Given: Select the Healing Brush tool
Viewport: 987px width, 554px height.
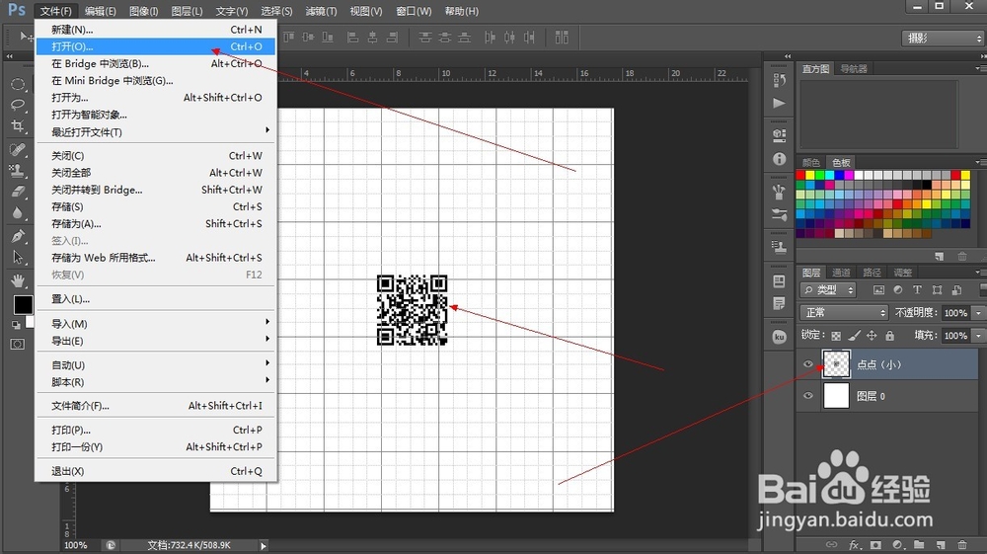Looking at the screenshot, I should pos(18,149).
